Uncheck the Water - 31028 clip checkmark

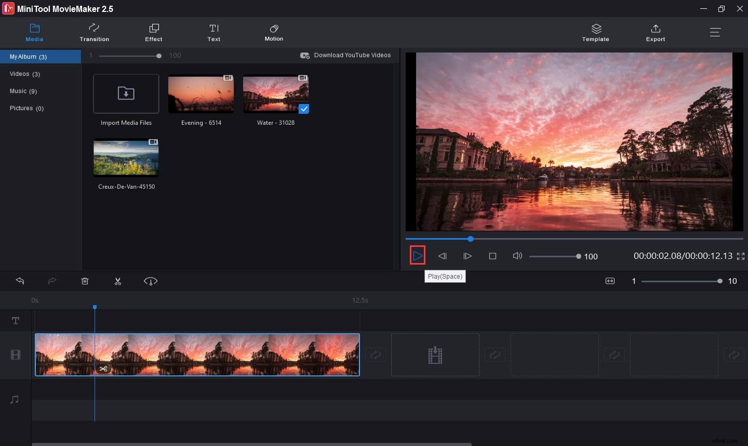pyautogui.click(x=304, y=109)
